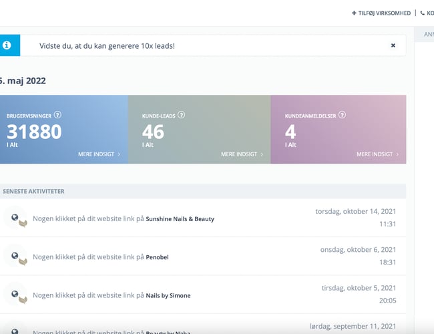The image size is (434, 334).
Task: Switch to the right panel tab starting ANM
Action: (x=426, y=34)
